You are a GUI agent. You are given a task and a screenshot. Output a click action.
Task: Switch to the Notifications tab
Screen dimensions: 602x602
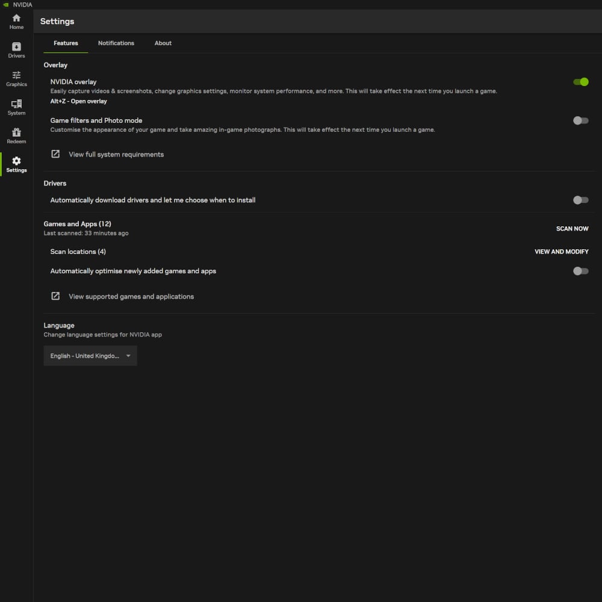coord(116,43)
